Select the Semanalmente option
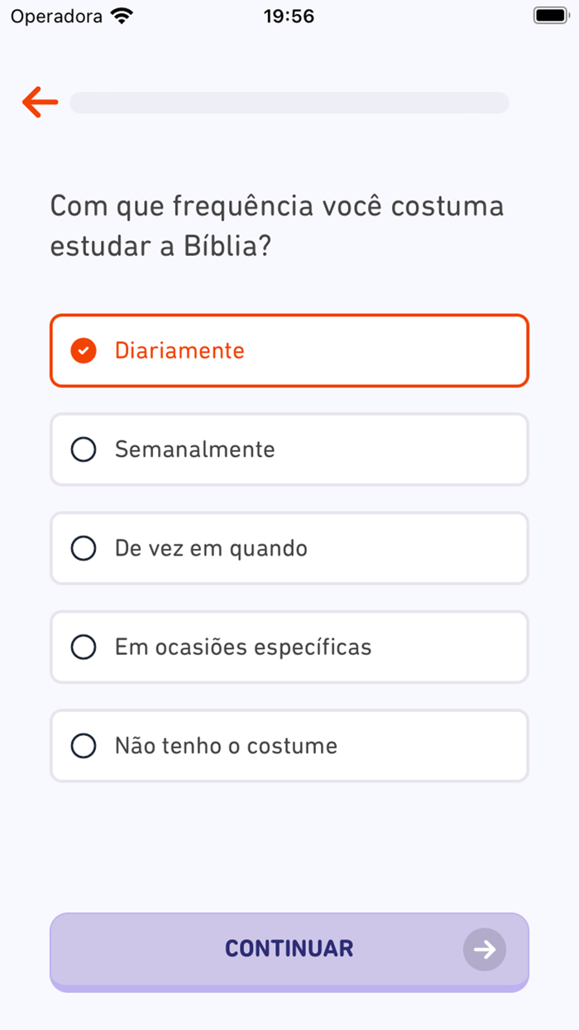This screenshot has width=579, height=1030. click(x=289, y=450)
